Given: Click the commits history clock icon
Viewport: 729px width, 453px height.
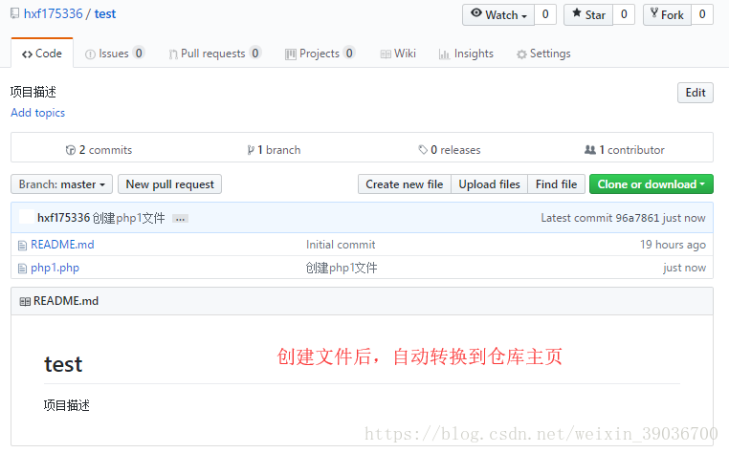Looking at the screenshot, I should 71,150.
